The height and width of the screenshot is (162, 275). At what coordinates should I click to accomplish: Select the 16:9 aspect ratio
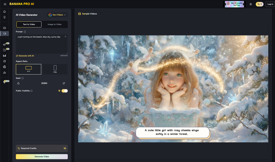[28, 69]
